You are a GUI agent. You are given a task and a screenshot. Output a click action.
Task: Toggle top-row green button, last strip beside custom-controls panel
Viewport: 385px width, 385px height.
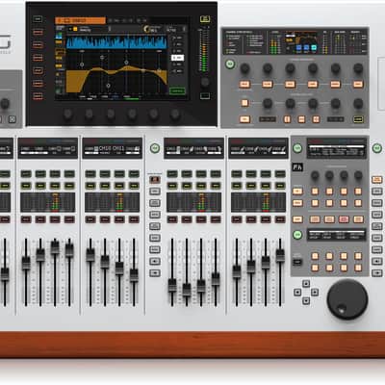coord(280,174)
